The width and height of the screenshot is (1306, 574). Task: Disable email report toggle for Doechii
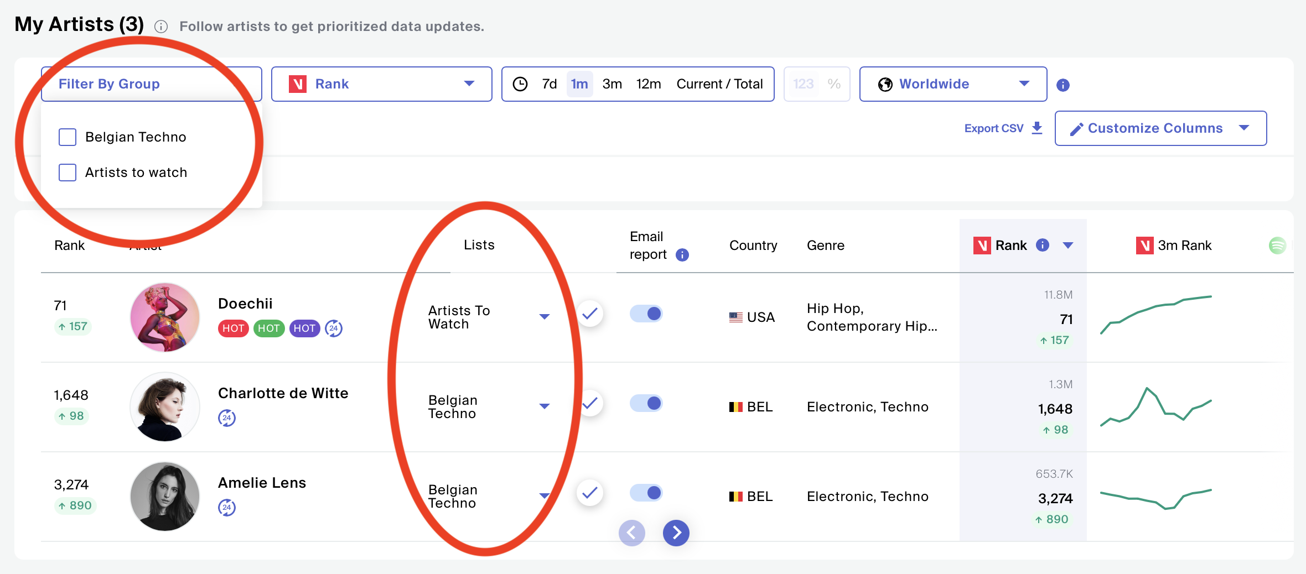[x=646, y=314]
